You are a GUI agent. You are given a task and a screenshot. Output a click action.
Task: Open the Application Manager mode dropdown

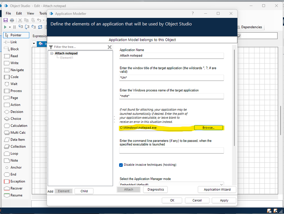tap(221, 184)
